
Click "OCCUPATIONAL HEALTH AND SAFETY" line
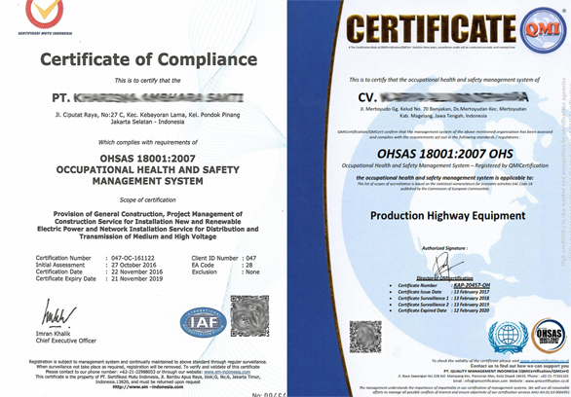tap(147, 169)
